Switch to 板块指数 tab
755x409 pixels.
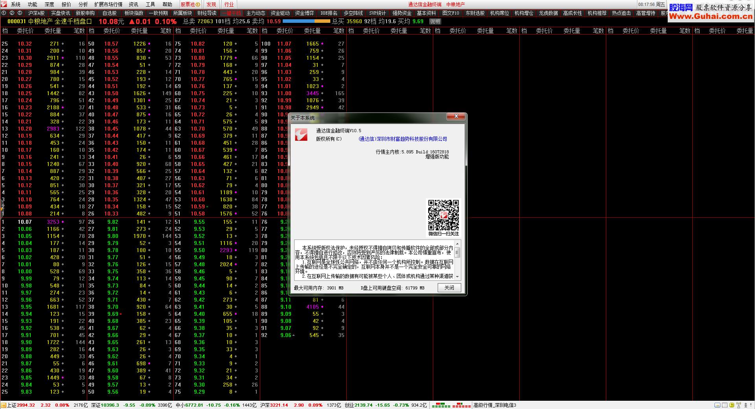coord(134,13)
